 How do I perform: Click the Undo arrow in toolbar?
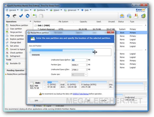coord(8,16)
